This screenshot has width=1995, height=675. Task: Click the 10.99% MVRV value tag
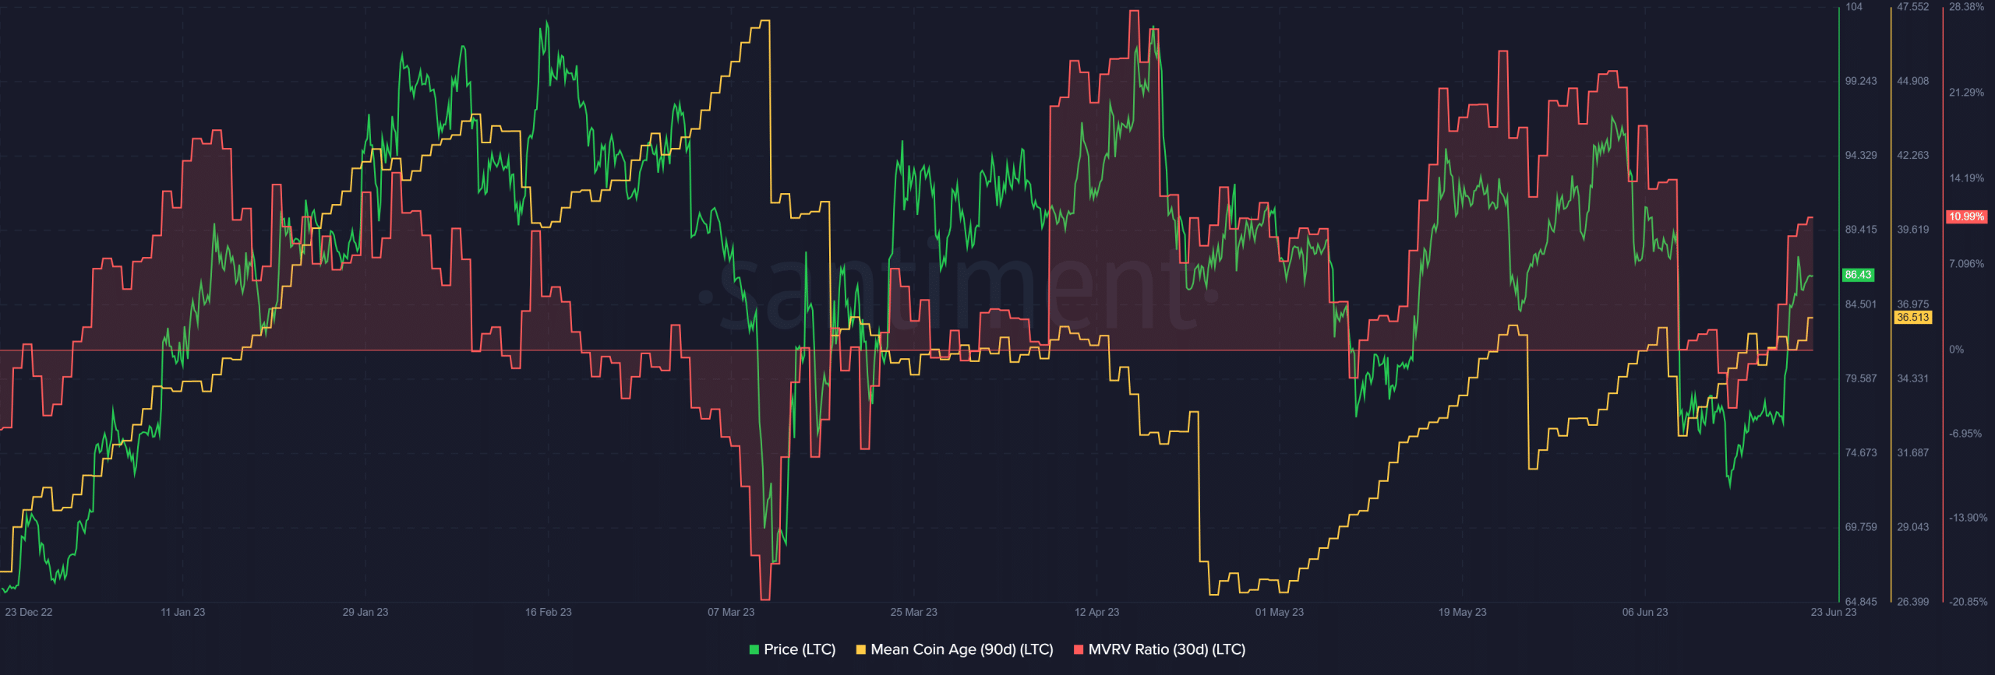pyautogui.click(x=1967, y=216)
